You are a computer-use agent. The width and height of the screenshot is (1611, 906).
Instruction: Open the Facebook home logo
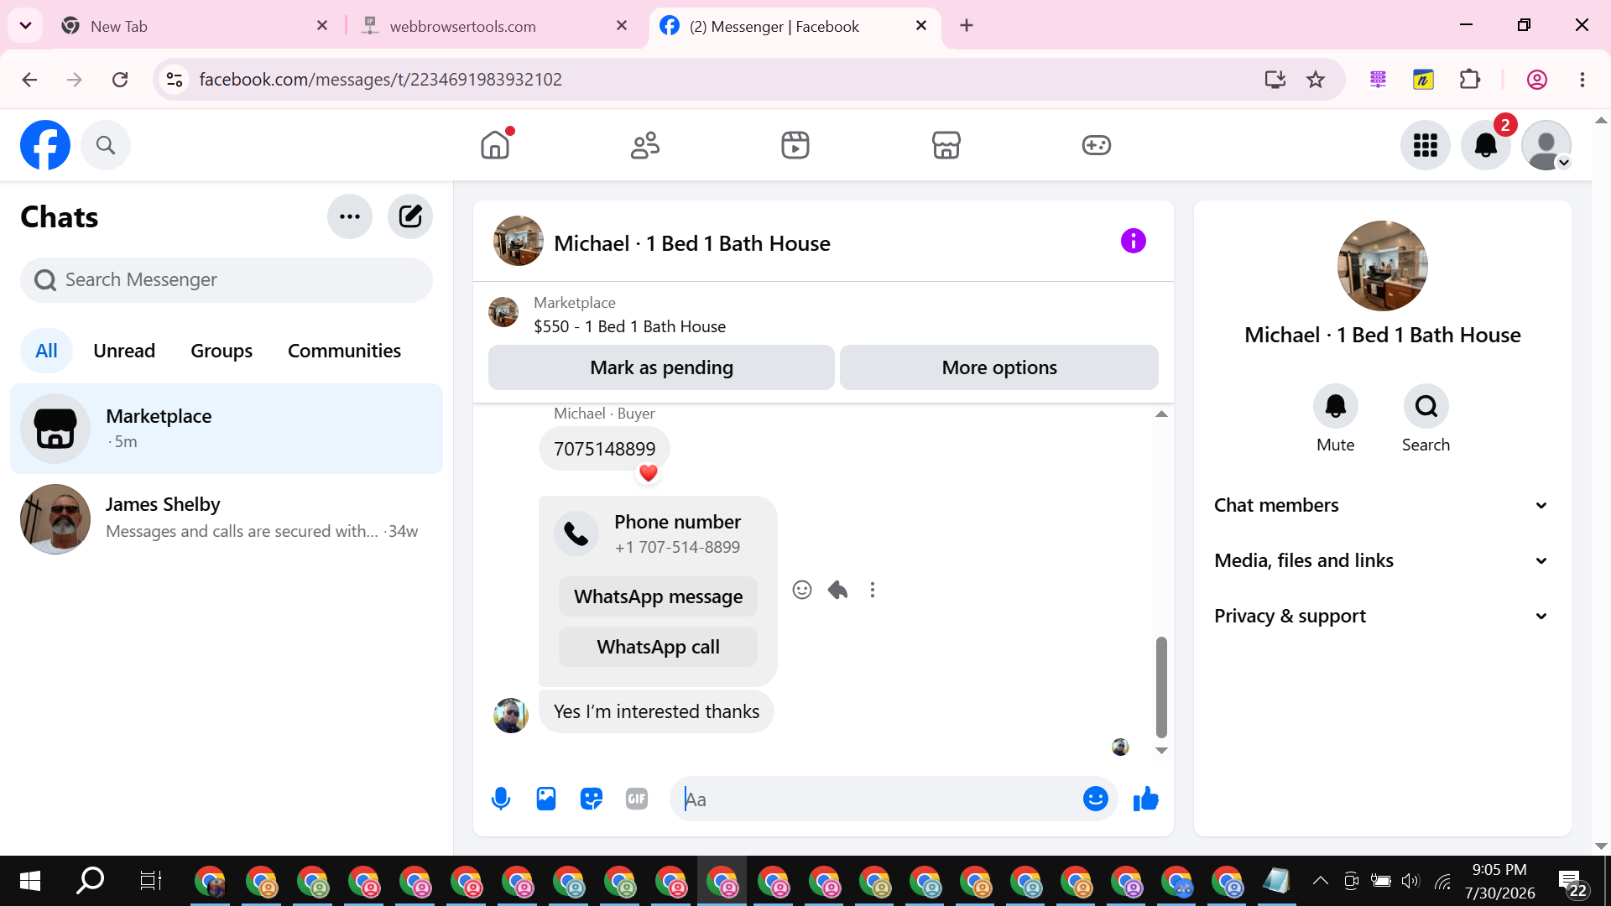45,145
